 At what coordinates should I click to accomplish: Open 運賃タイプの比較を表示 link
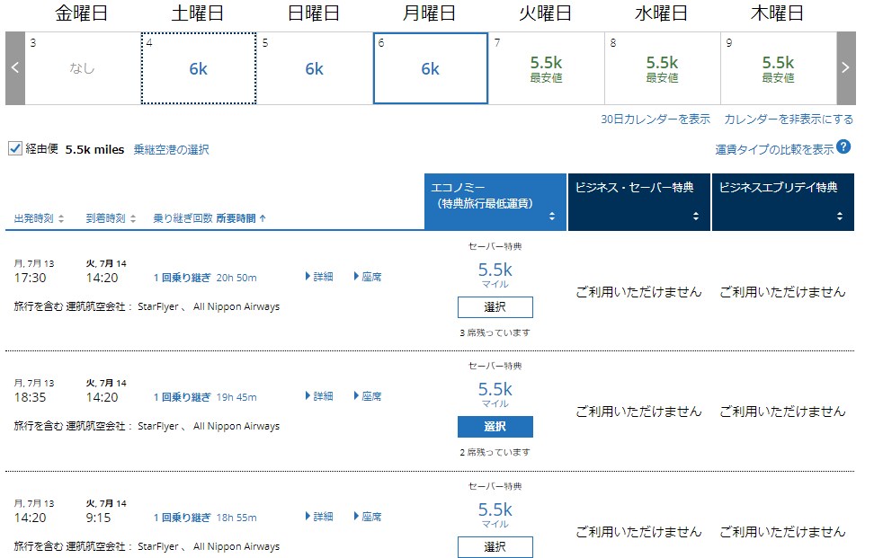pyautogui.click(x=774, y=149)
